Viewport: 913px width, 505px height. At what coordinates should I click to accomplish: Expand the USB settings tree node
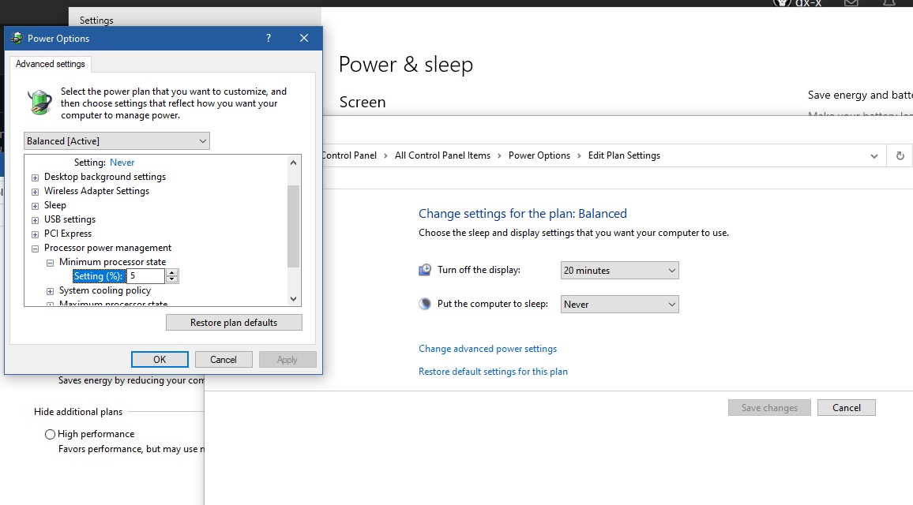(x=35, y=220)
